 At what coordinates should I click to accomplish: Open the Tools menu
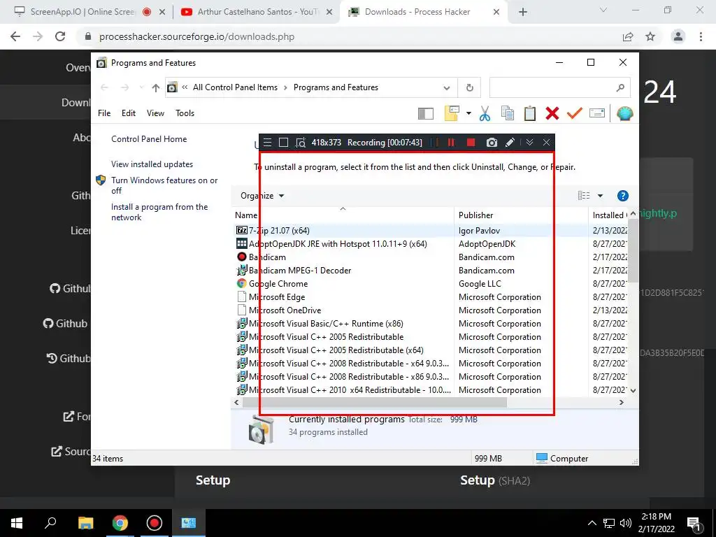point(185,113)
